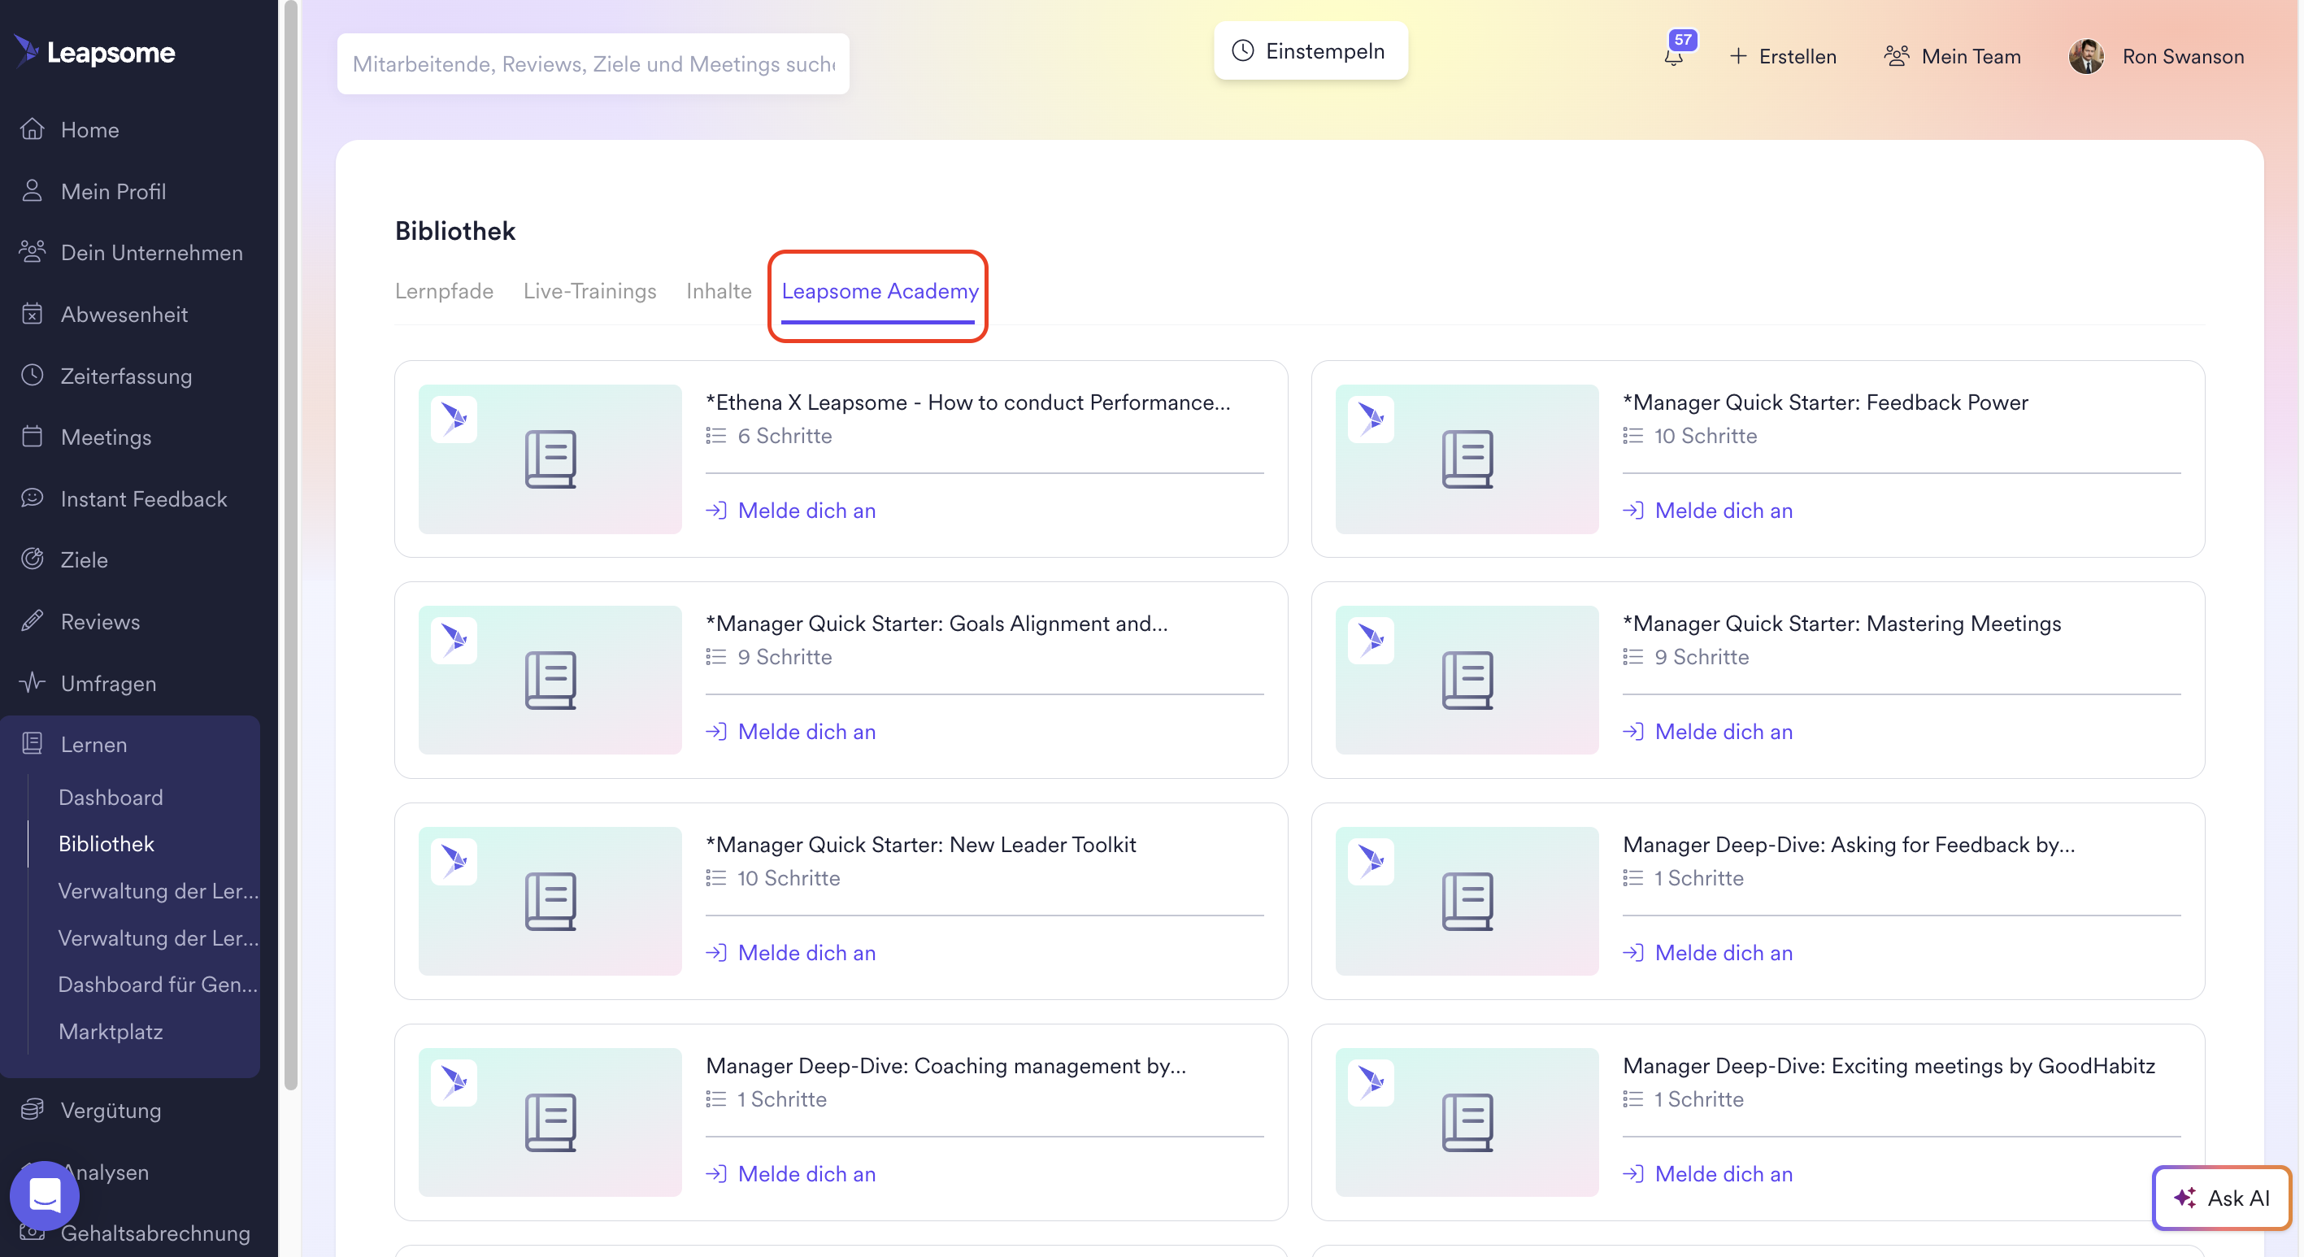This screenshot has height=1257, width=2304.
Task: Click the Mein Profil person icon
Action: (33, 190)
